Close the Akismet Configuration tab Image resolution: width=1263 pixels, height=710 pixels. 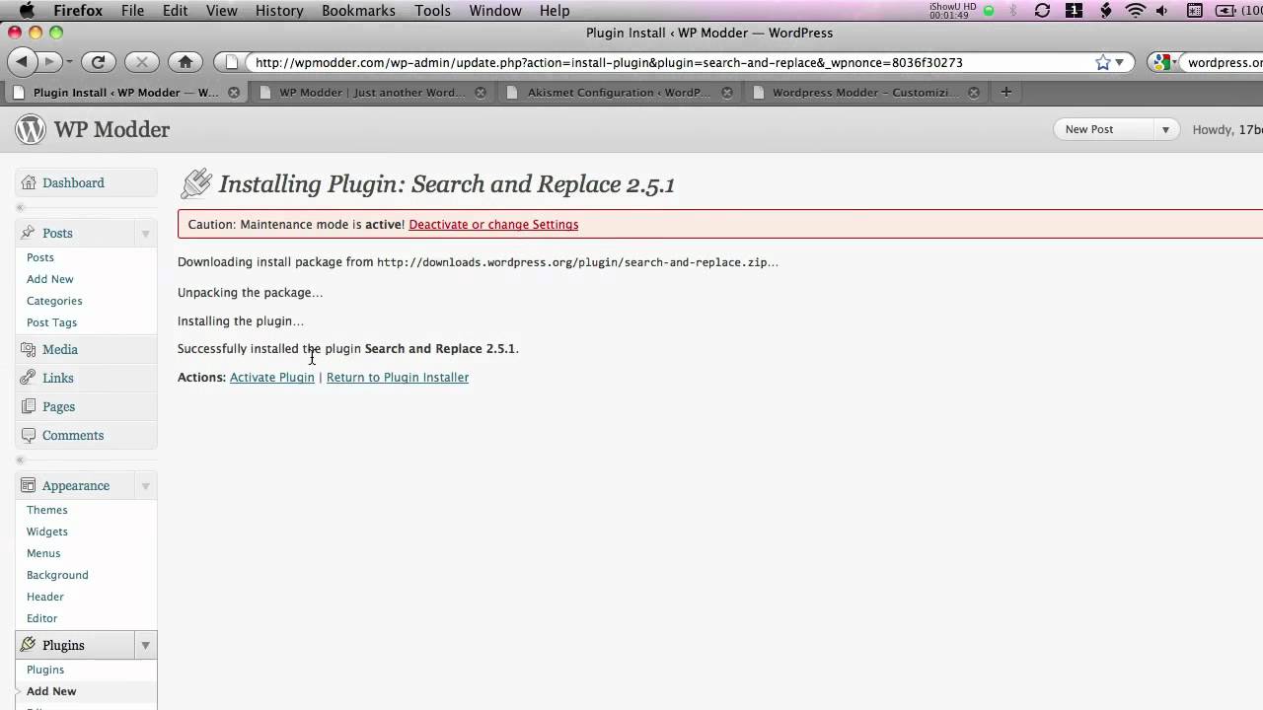[x=727, y=93]
